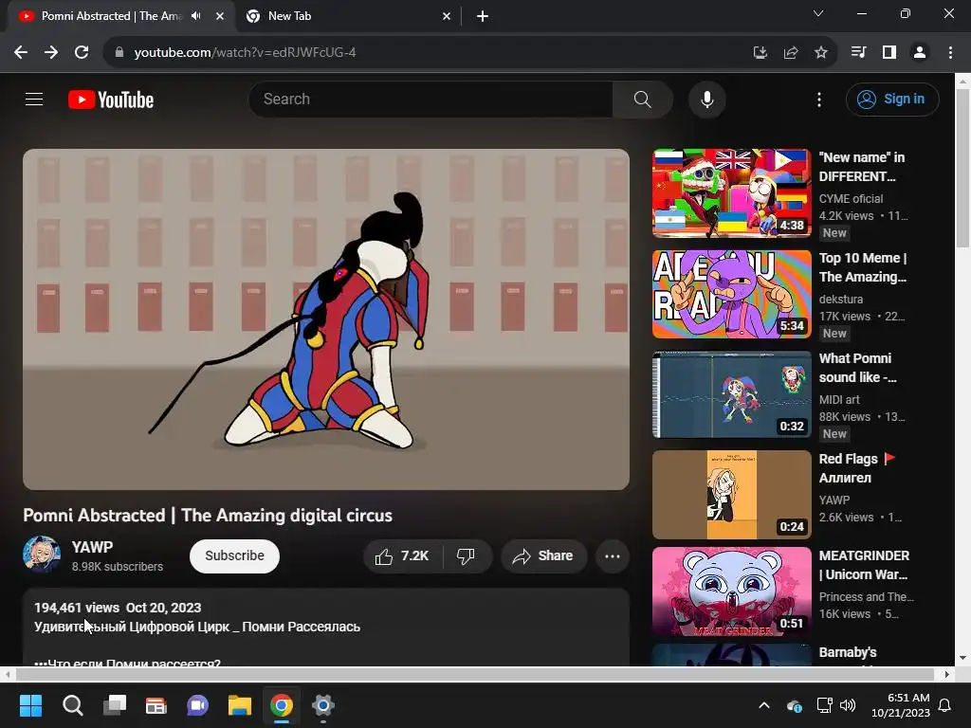Focus the YouTube search field
Screen dimensions: 971x728
tap(431, 99)
